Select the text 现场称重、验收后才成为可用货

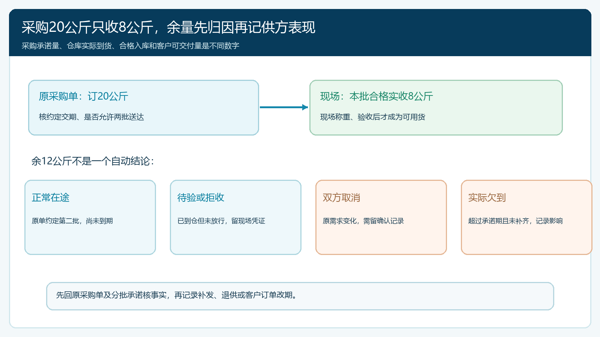(373, 117)
